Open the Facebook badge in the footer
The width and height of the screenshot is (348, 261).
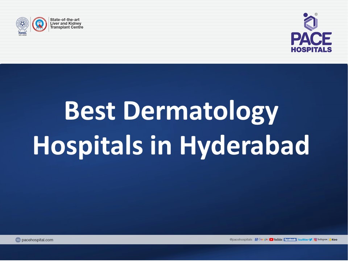(x=291, y=239)
